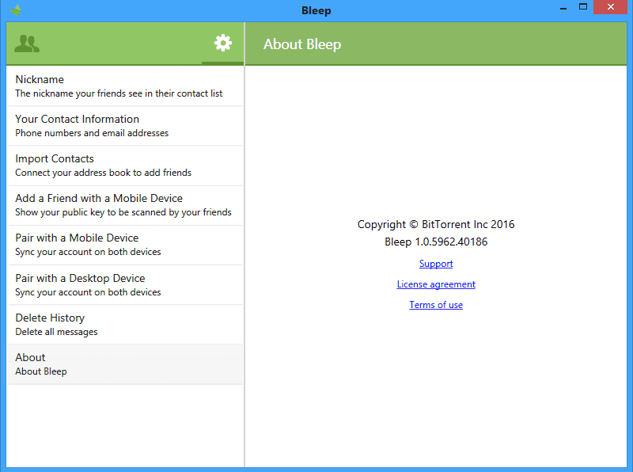Click the Bleep app logo in title bar
Image resolution: width=633 pixels, height=472 pixels.
14,10
